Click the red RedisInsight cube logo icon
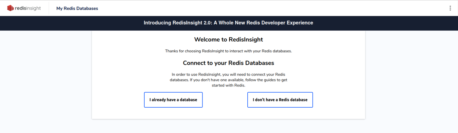 (x=10, y=8)
